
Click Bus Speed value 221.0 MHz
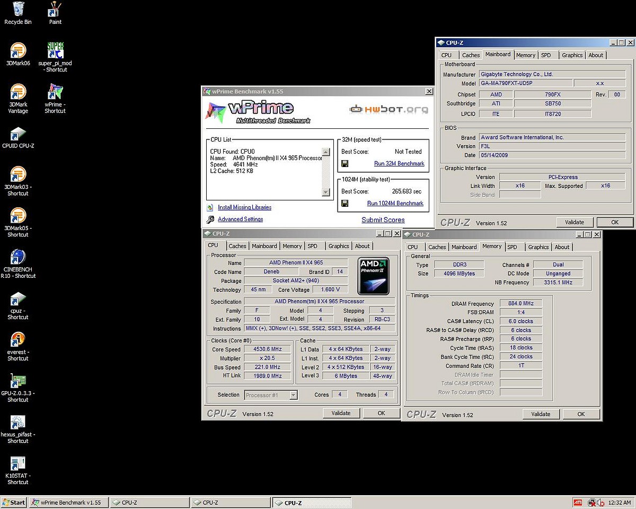coord(267,367)
